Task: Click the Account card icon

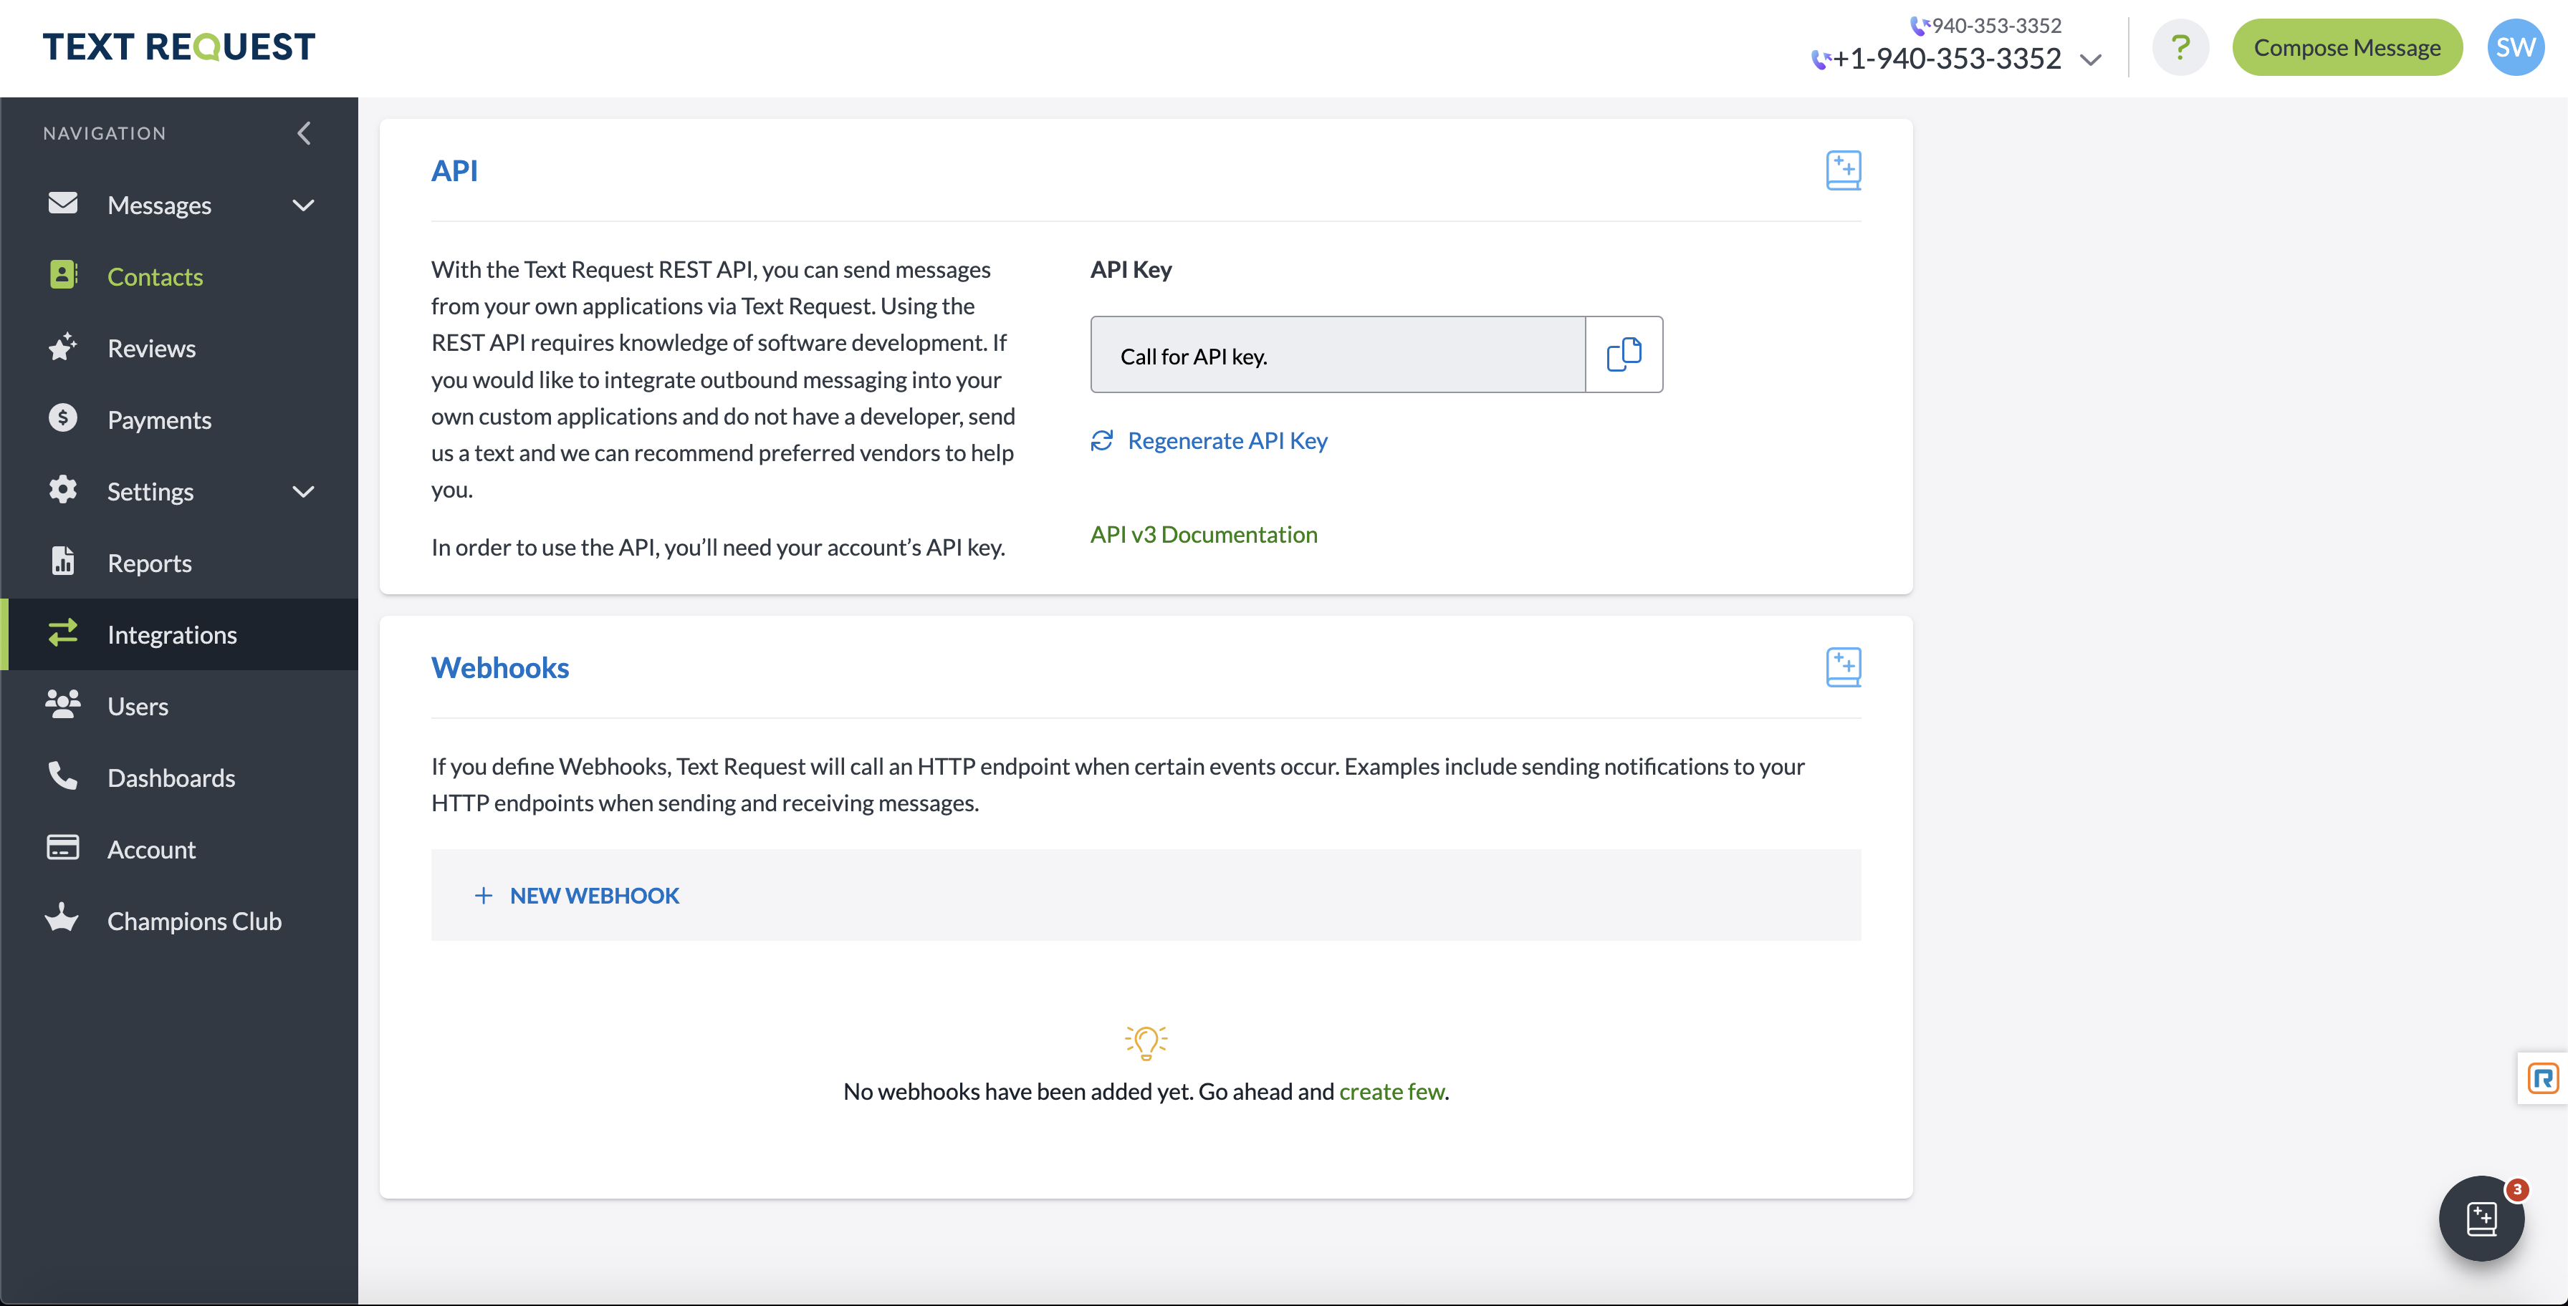Action: (x=63, y=848)
